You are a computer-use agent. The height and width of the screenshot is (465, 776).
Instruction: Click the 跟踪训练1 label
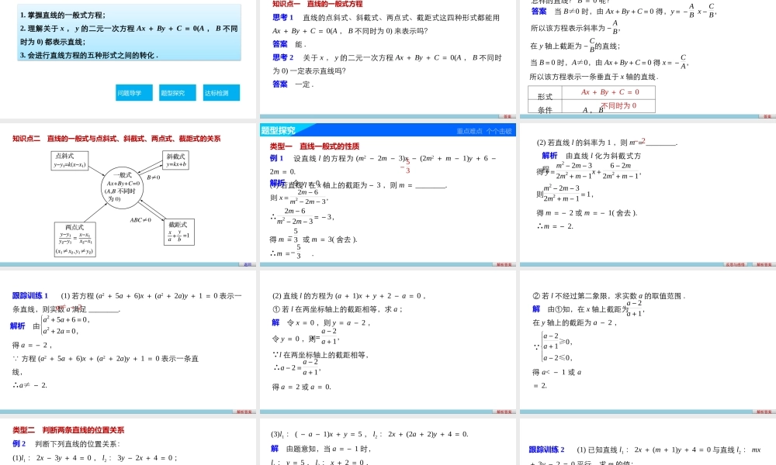[30, 295]
